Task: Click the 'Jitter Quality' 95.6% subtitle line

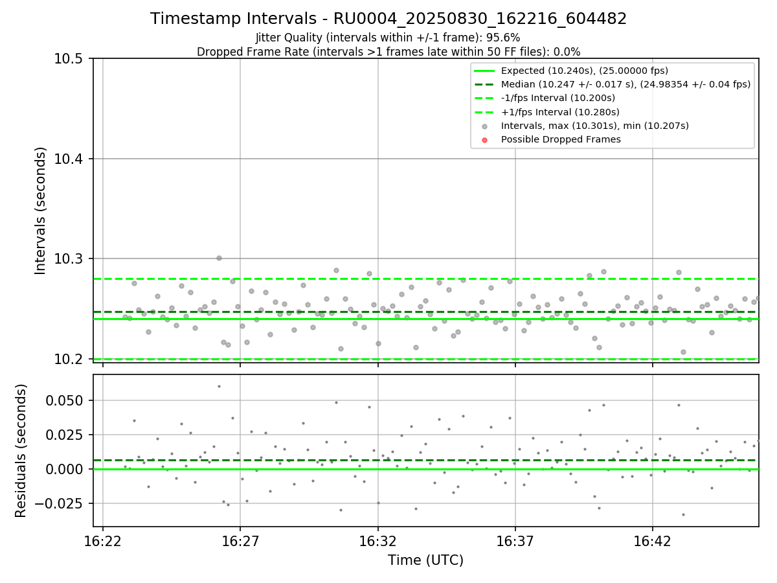Action: 388,38
